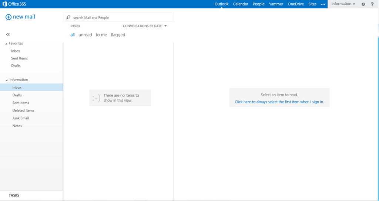Show flagged messages filter
The width and height of the screenshot is (379, 201).
click(x=118, y=35)
